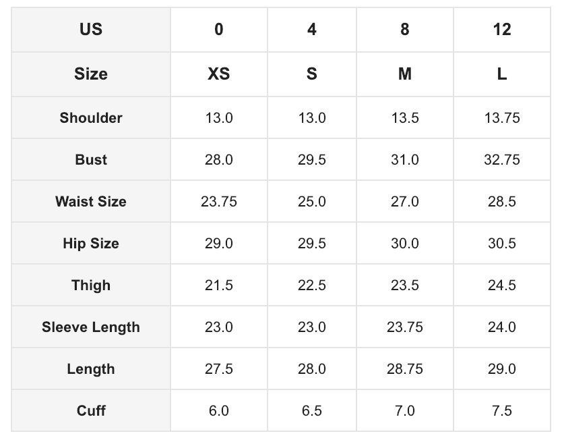The width and height of the screenshot is (562, 440).
Task: Click the Cuff row label
Action: (x=91, y=410)
